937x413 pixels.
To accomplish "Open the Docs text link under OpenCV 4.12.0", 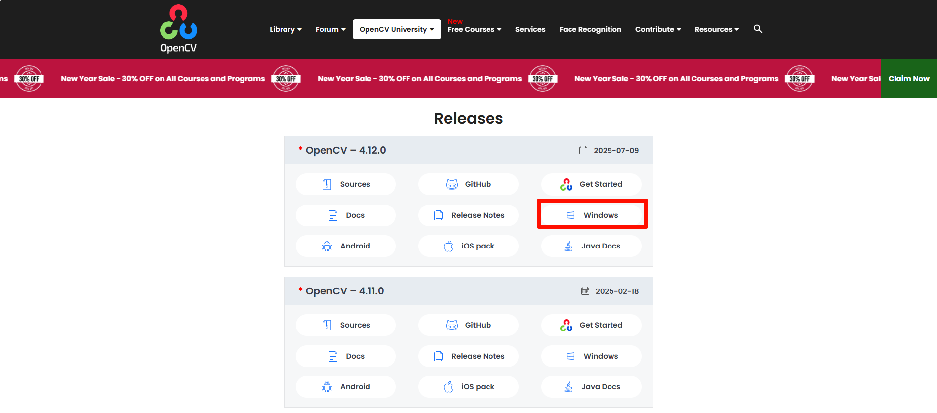I will (355, 215).
